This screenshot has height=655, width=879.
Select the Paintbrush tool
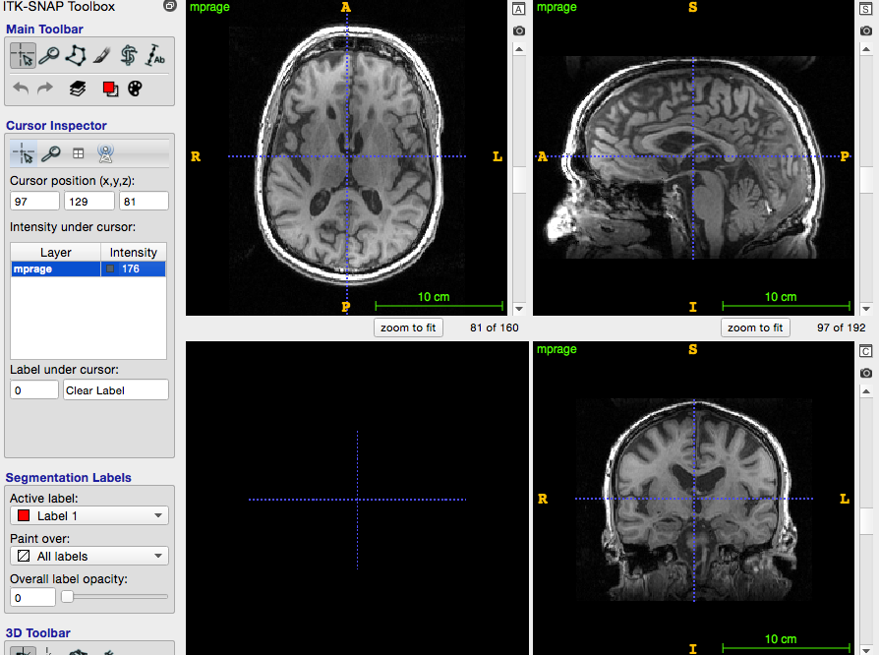coord(102,55)
